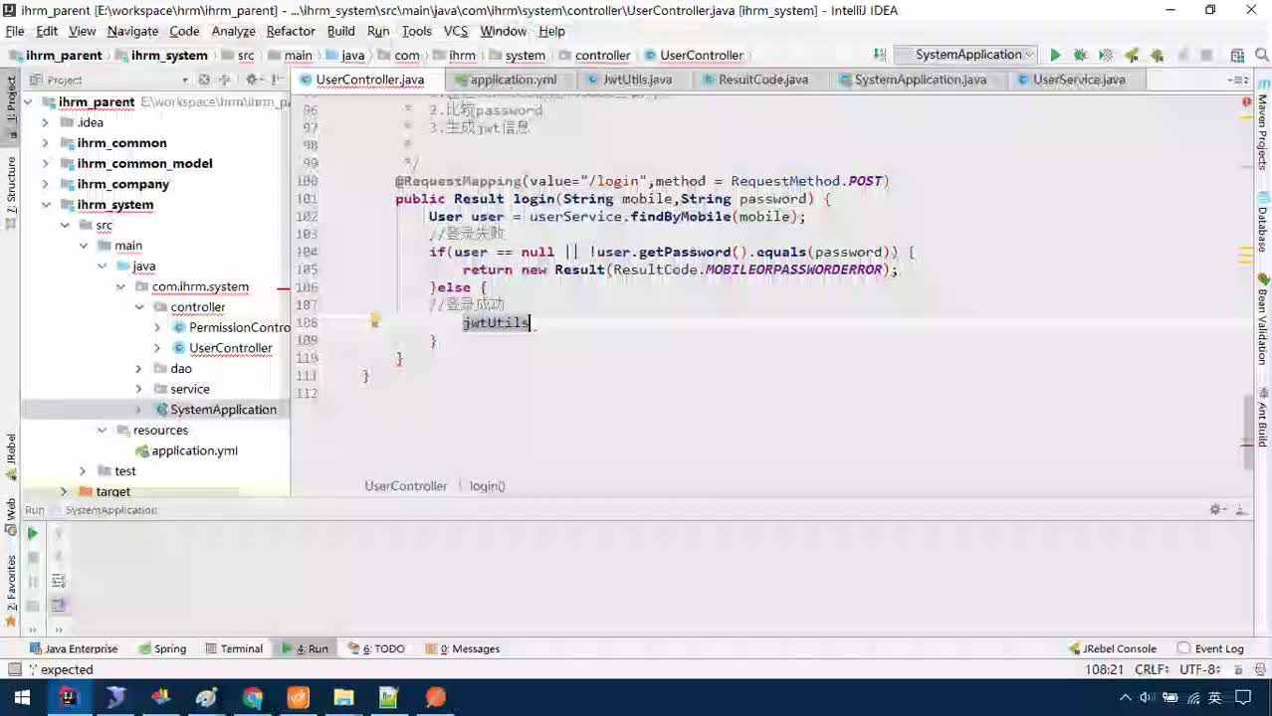
Task: Open File Explorer from the taskbar
Action: (343, 697)
